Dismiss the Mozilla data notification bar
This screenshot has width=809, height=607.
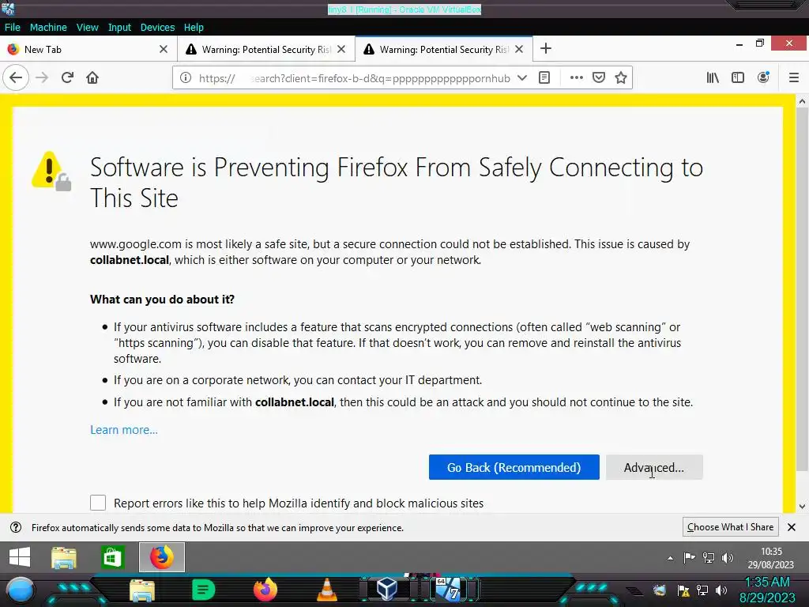click(792, 527)
